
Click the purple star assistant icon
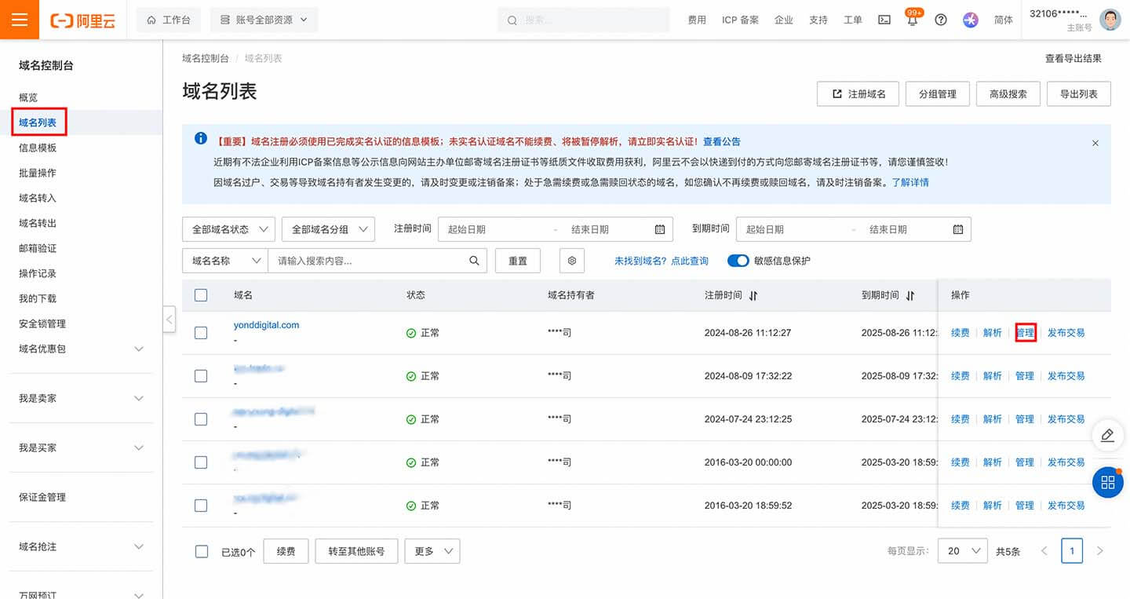pos(971,20)
